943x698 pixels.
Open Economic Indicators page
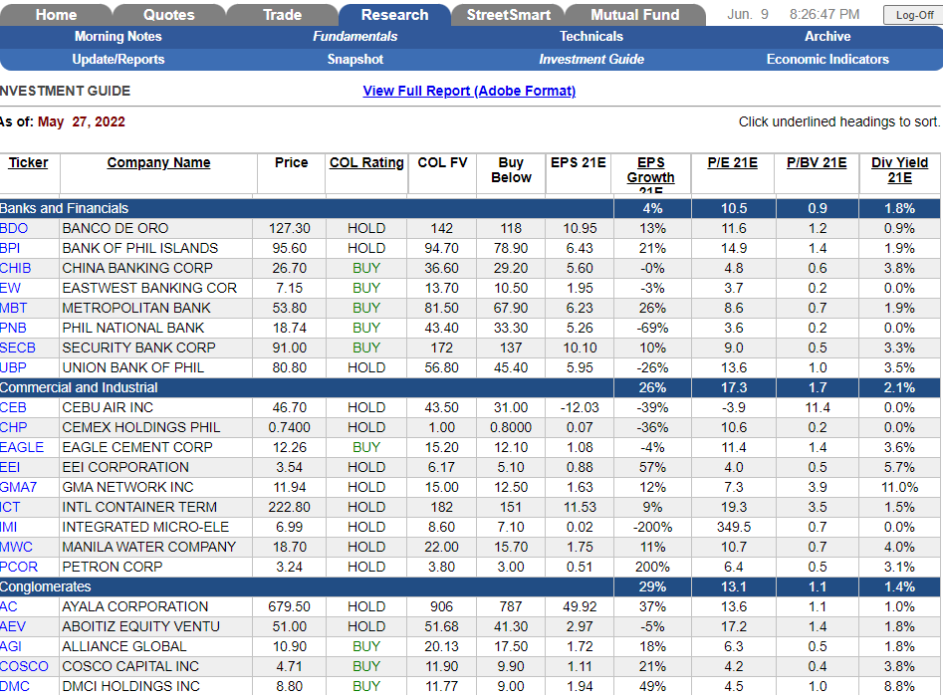tap(827, 59)
